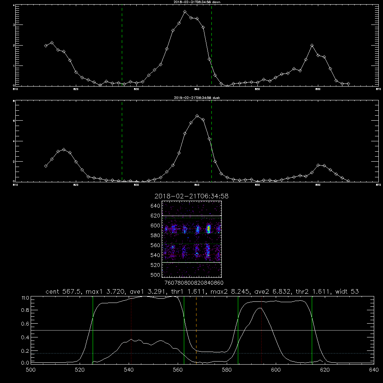The width and height of the screenshot is (383, 383).
Task: Click the "0.0" y-axis label on the bottom plot
Action: pyautogui.click(x=25, y=363)
